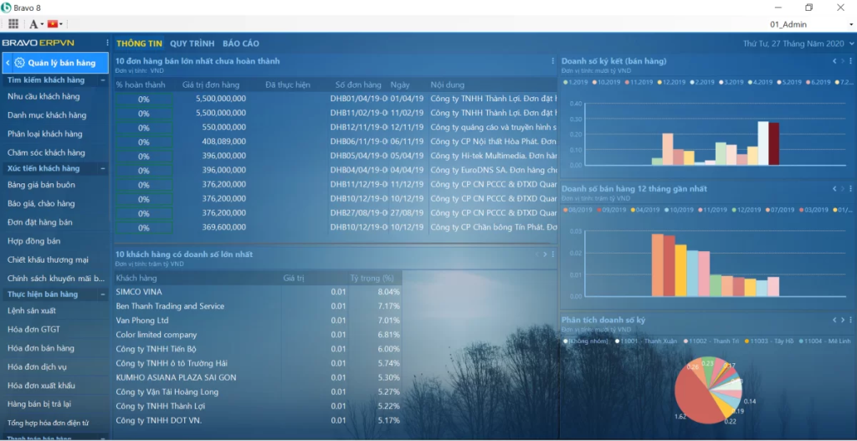Open Đơn đặt hàng bán in sidebar
Image resolution: width=857 pixels, height=441 pixels.
pos(39,222)
